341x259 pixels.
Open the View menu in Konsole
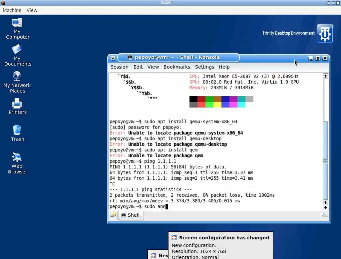coord(153,67)
